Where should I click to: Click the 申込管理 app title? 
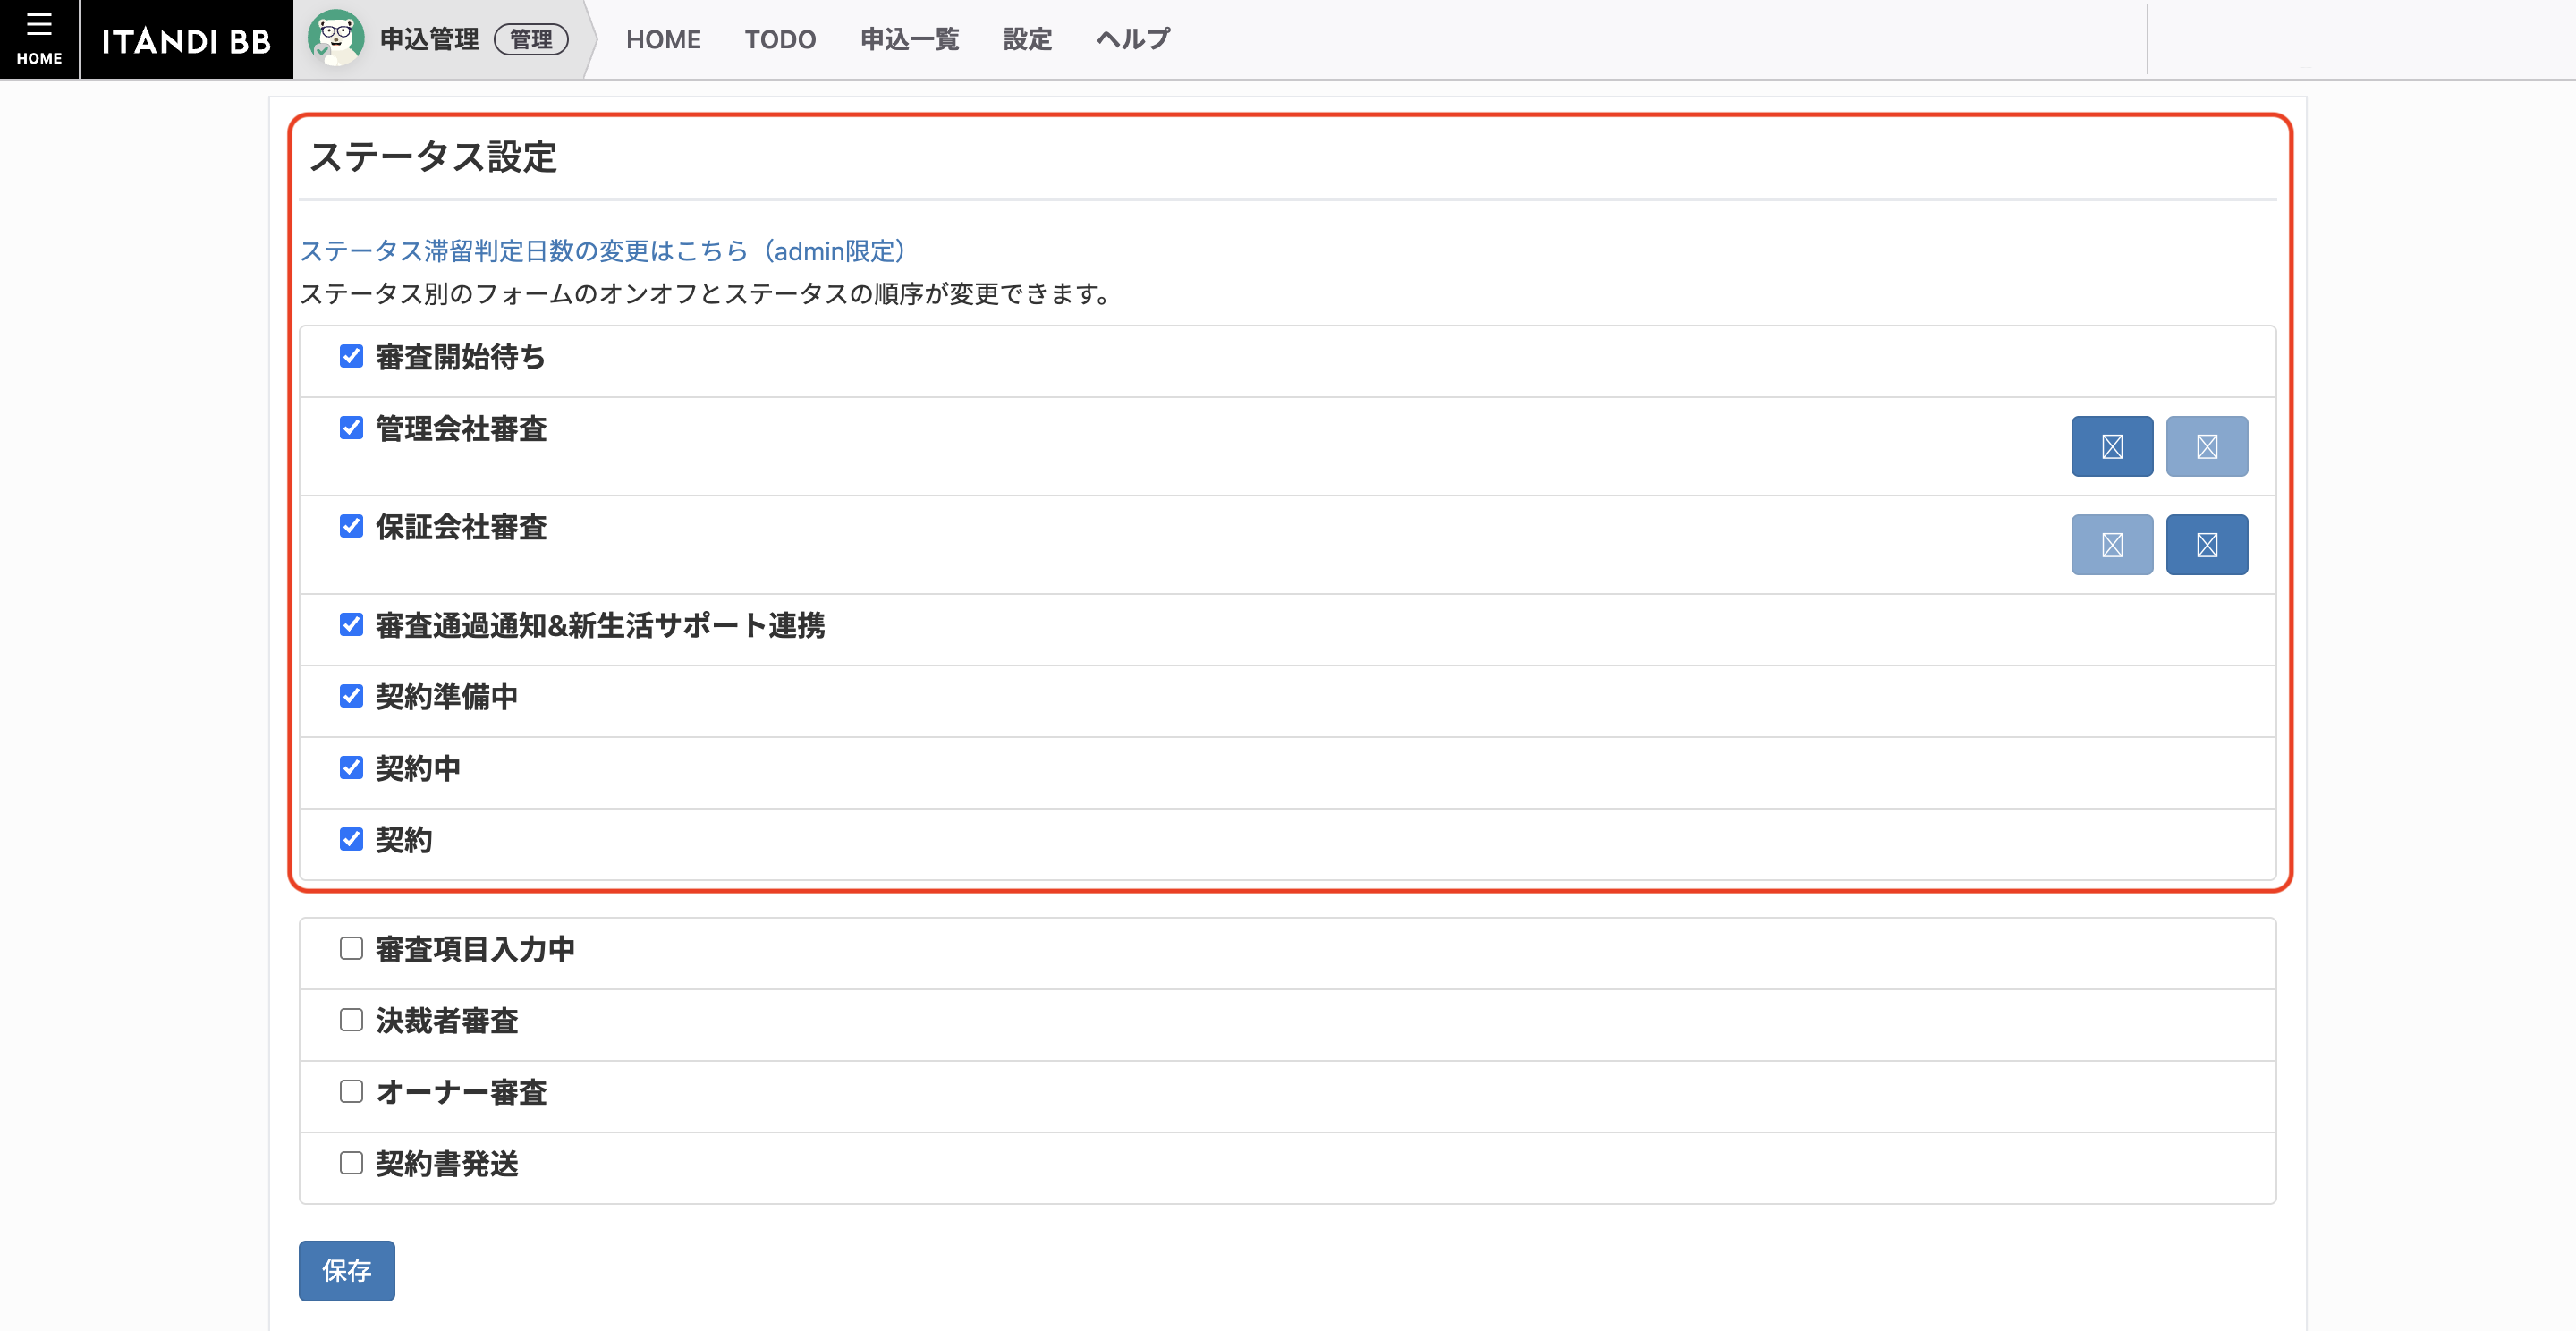tap(429, 39)
